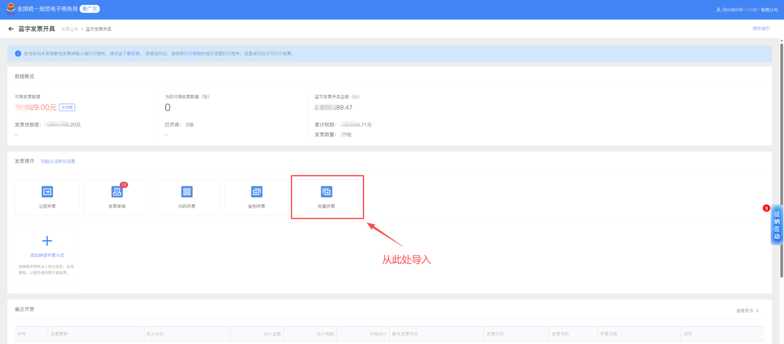Click 蓝字发票开具 breadcrumb item

99,29
